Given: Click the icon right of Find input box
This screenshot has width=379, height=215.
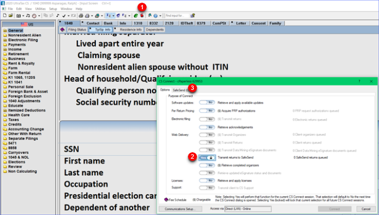Looking at the screenshot, I should coord(193,16).
